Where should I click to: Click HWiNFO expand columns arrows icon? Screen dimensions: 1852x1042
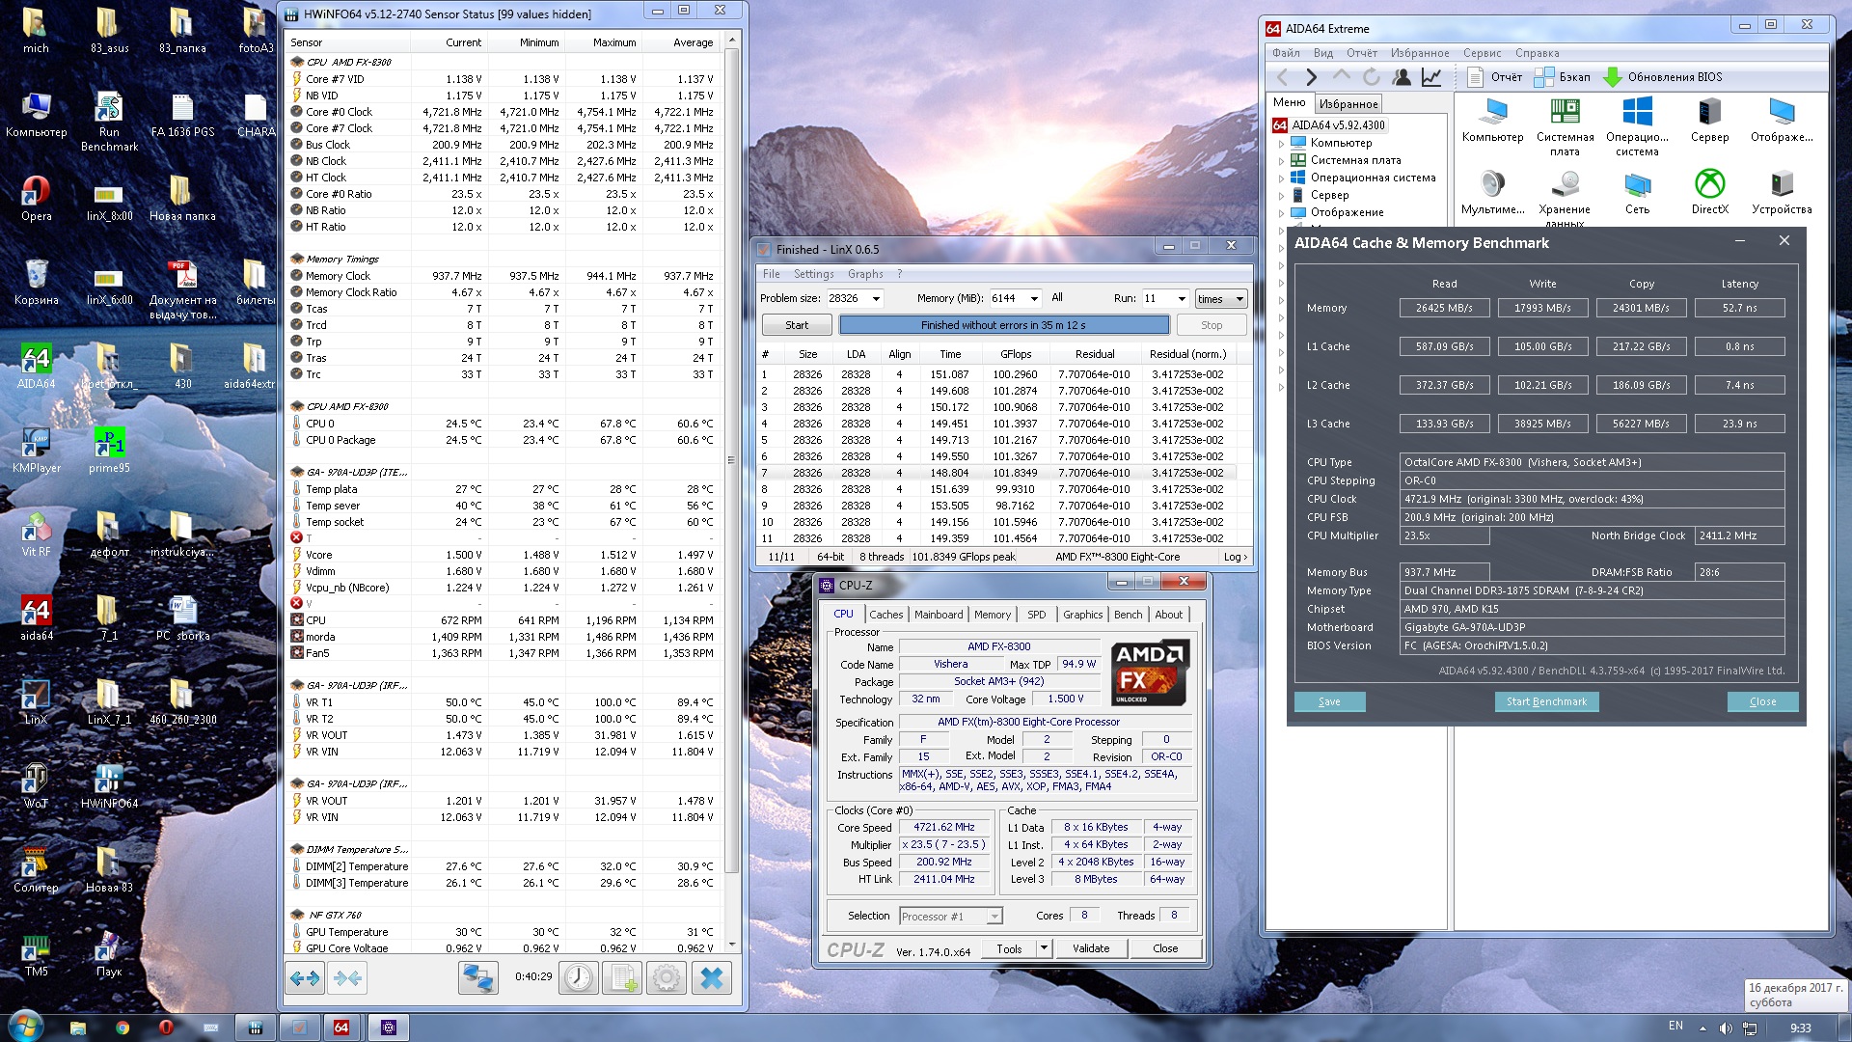click(305, 978)
